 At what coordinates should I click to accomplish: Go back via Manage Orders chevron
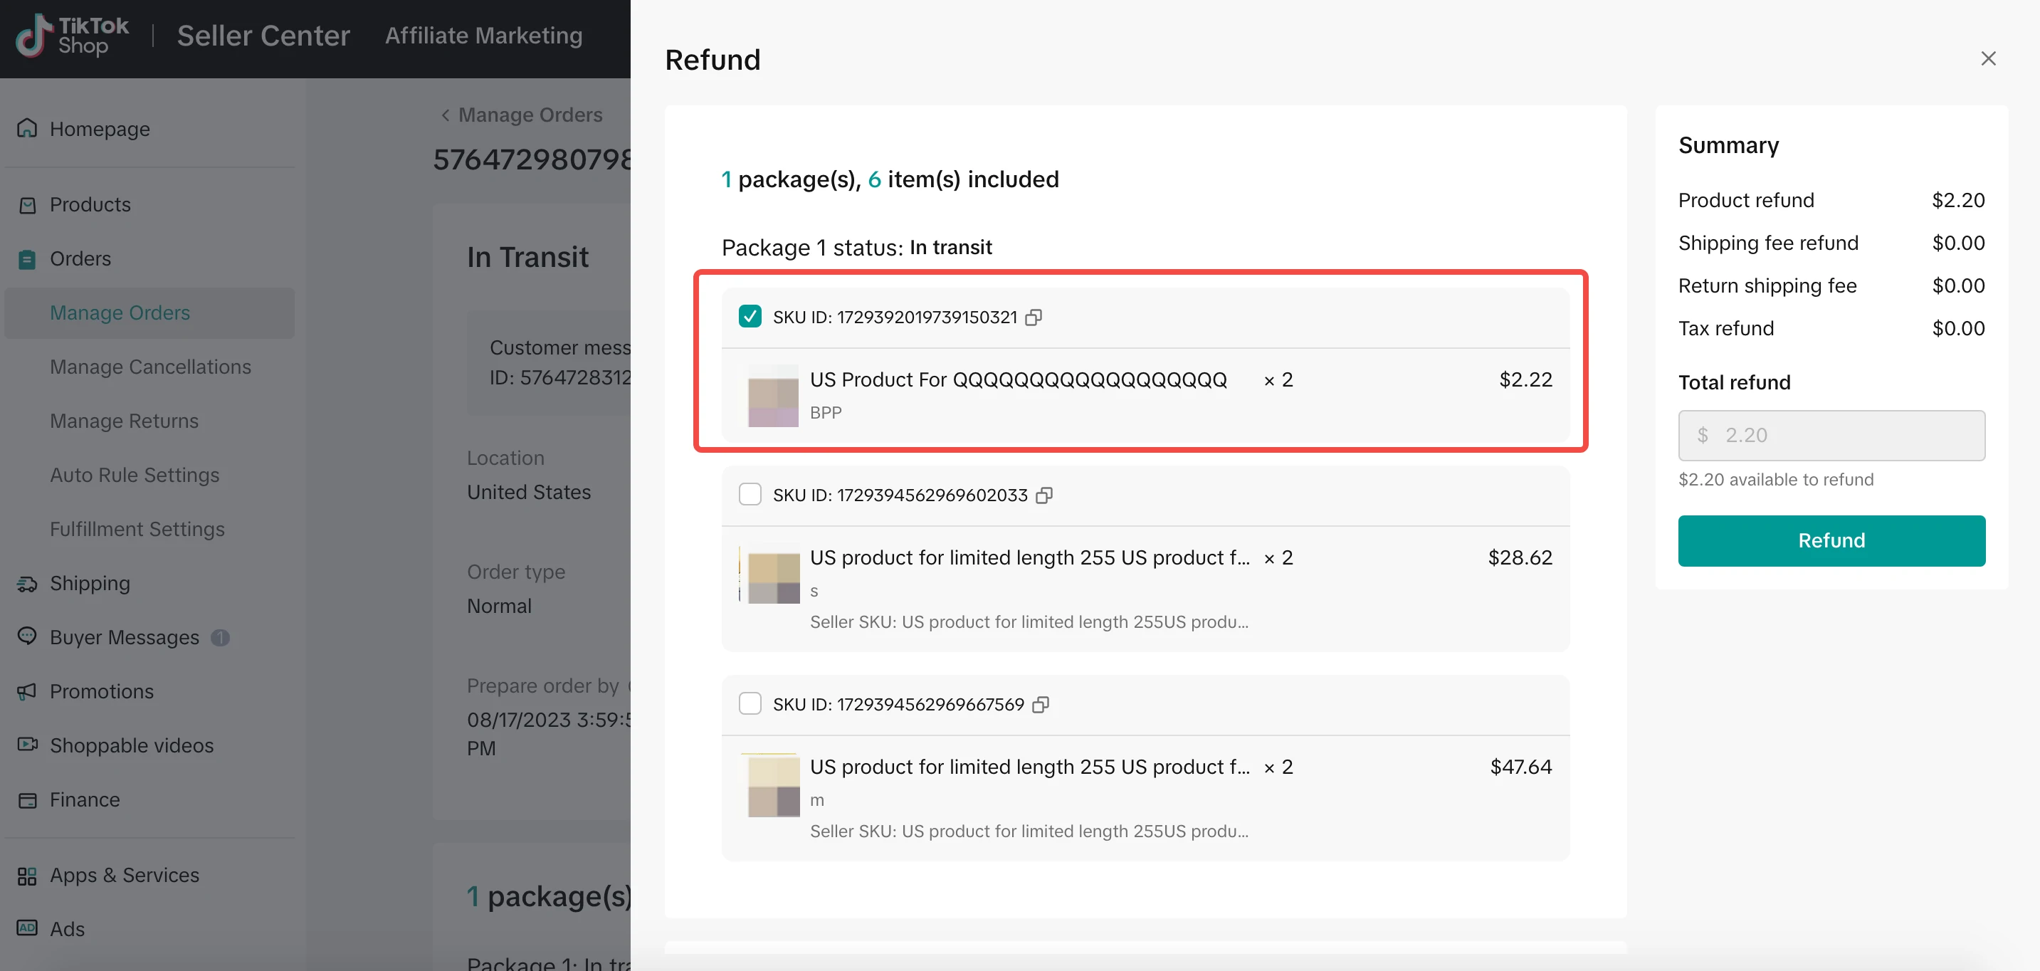click(445, 115)
